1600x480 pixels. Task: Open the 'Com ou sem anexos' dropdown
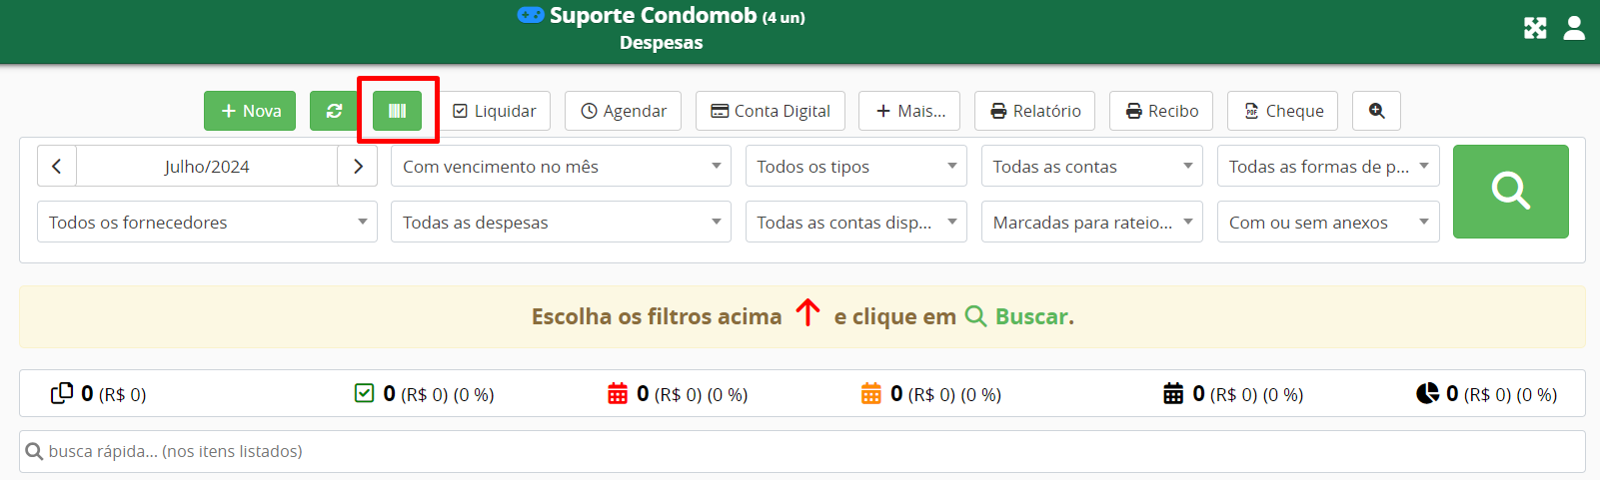click(1328, 223)
